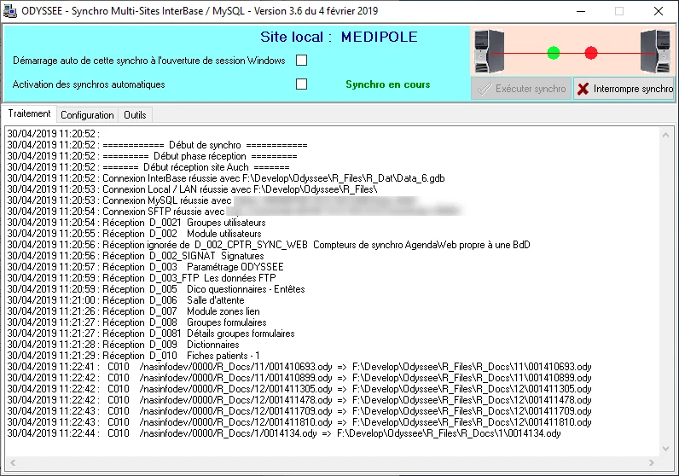Select the 'D_002 Module utilisateurs' log line
This screenshot has width=679, height=476.
pyautogui.click(x=134, y=234)
